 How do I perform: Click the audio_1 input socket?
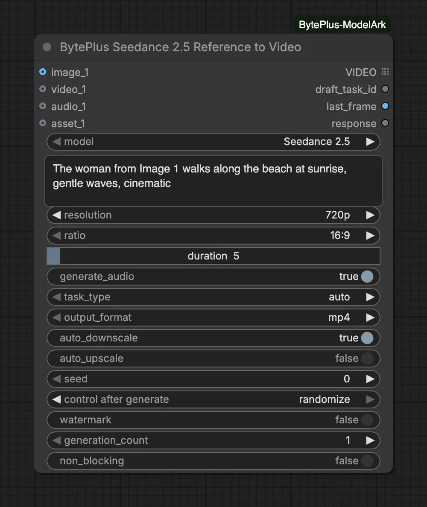43,106
